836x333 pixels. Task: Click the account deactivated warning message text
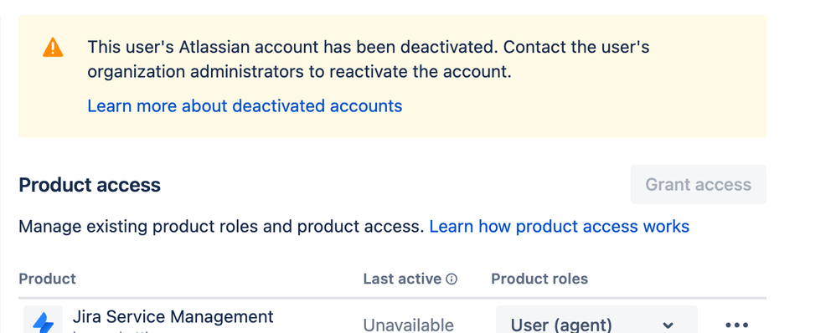[369, 59]
